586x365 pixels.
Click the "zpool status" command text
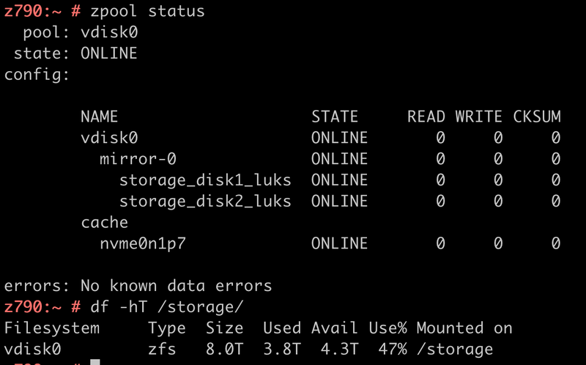(x=148, y=12)
